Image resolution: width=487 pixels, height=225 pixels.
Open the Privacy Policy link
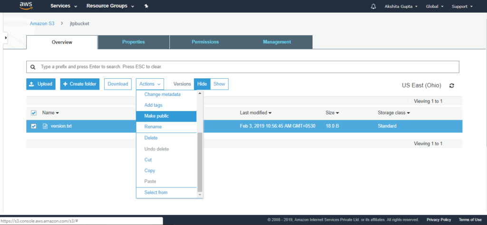438,220
